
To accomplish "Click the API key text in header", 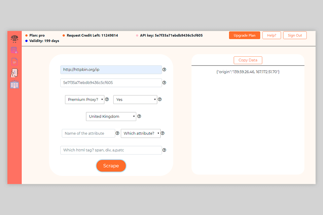I will pyautogui.click(x=171, y=35).
